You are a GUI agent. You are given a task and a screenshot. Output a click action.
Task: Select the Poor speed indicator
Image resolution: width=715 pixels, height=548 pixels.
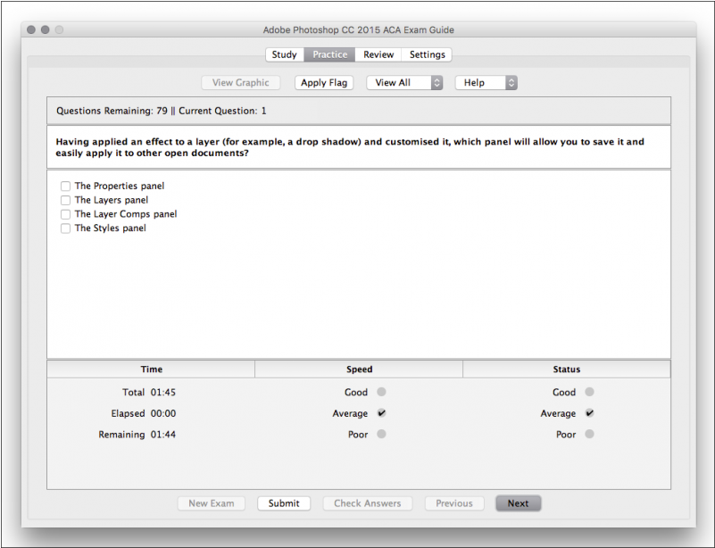point(382,434)
